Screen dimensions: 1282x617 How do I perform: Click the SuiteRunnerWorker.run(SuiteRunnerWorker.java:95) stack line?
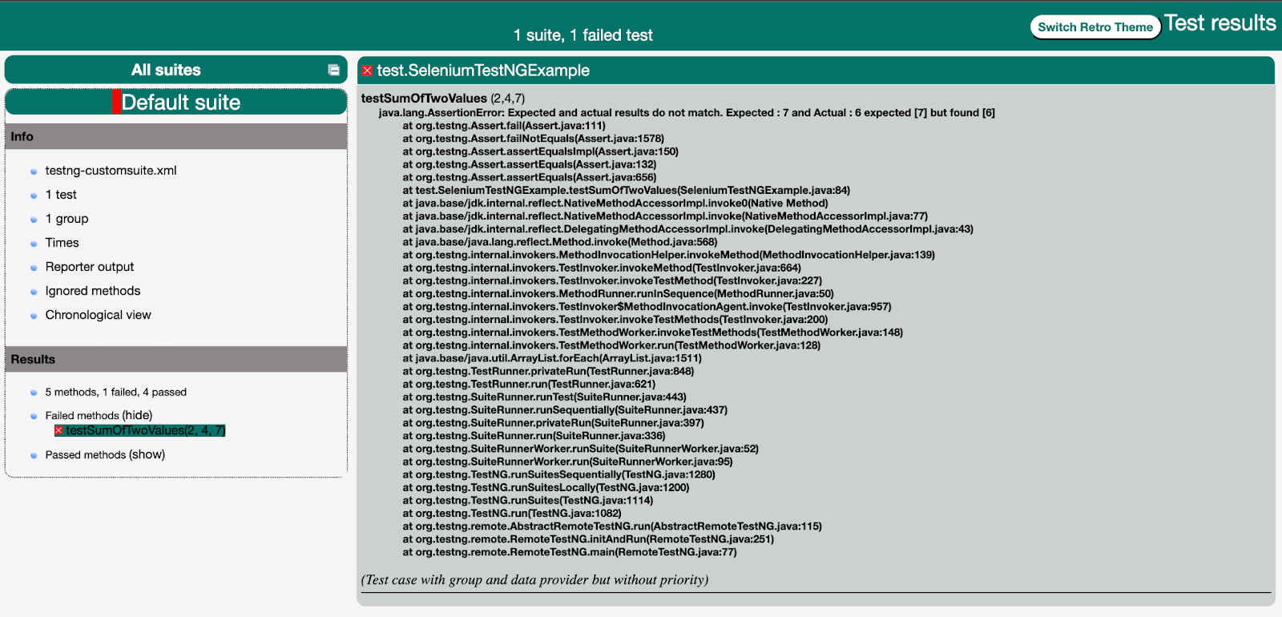567,462
